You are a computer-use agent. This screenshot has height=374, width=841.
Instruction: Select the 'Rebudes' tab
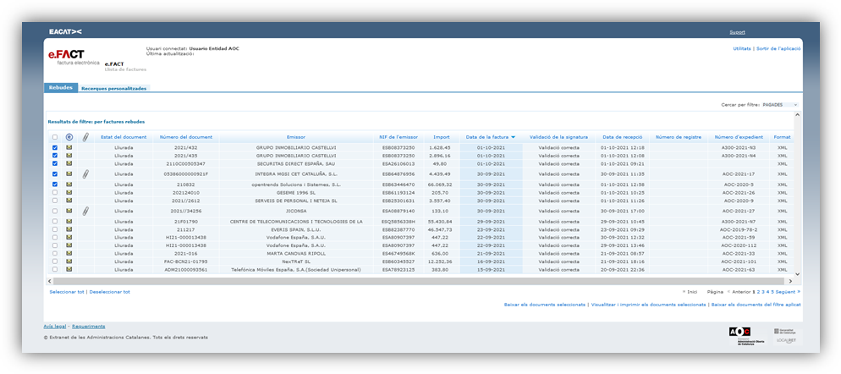click(60, 88)
